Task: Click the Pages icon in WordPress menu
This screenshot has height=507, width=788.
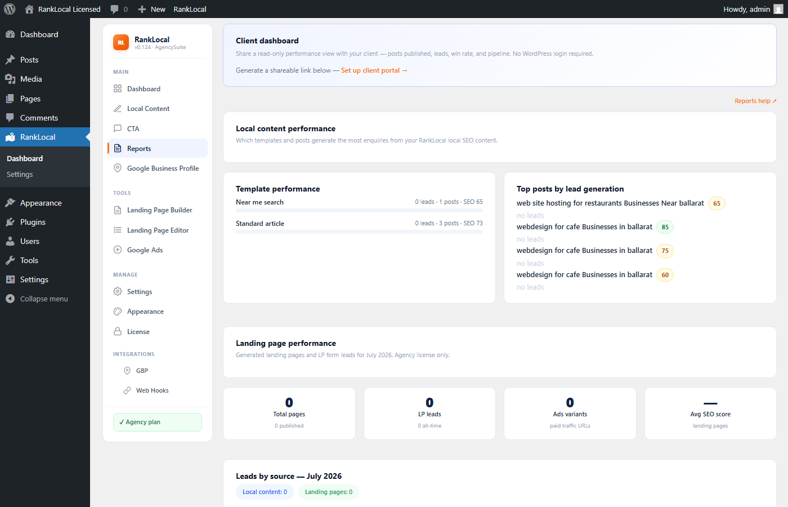Action: (x=10, y=99)
